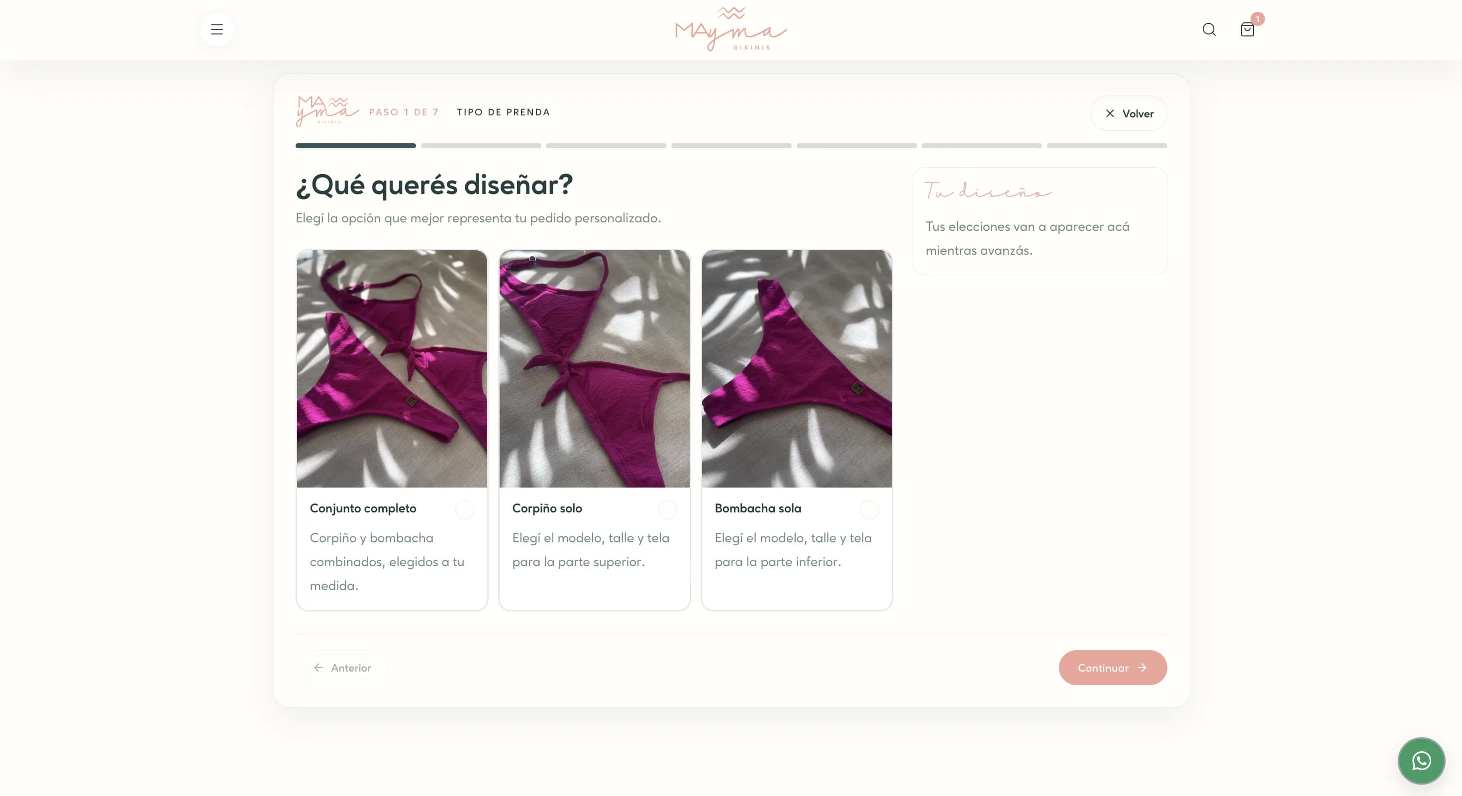Viewport: 1462px width, 796px height.
Task: Click the 'Conjunto completo' card title
Action: point(363,508)
